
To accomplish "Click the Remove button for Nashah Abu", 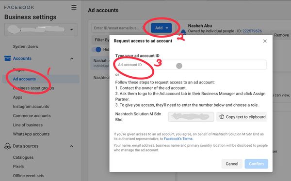I will coord(281,35).
